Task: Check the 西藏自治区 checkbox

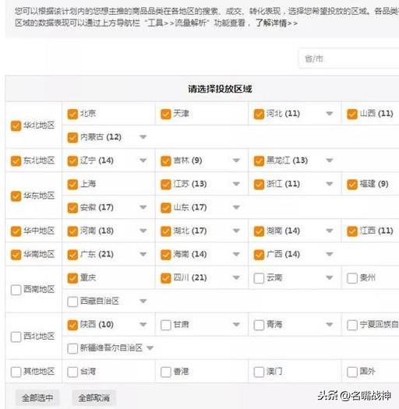Action: [x=72, y=301]
